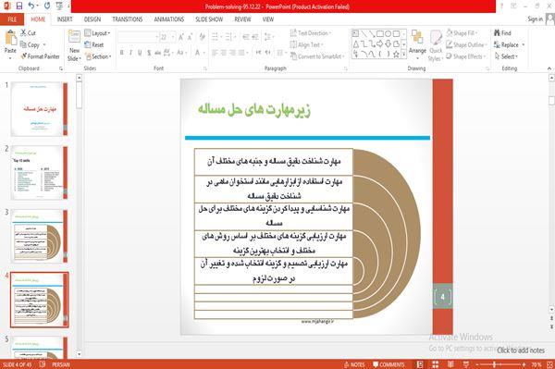Save the presentation with floppy icon

[19, 6]
